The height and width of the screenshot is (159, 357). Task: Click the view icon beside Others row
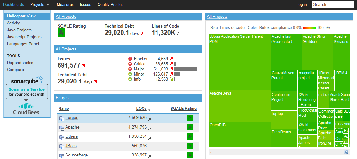[62, 137]
